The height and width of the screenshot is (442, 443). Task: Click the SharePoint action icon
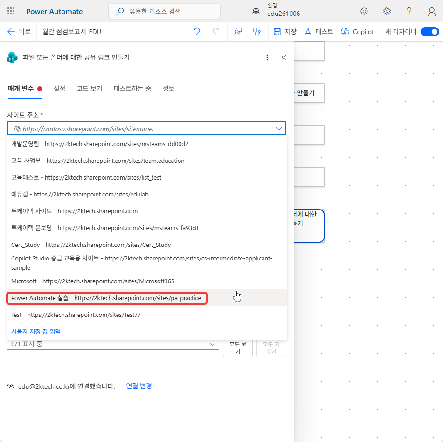13,57
